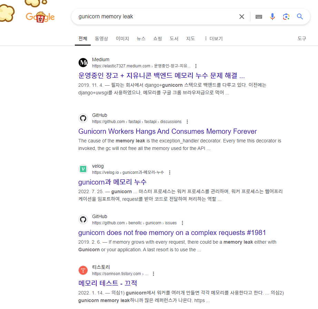This screenshot has width=318, height=309.
Task: Click the 'velog' site name label
Action: (98, 166)
